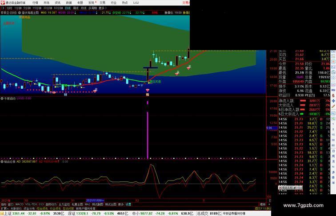Select 60 minute shortcut in right sidebar
Screen dimensions: 336x216
[x=333, y=145]
